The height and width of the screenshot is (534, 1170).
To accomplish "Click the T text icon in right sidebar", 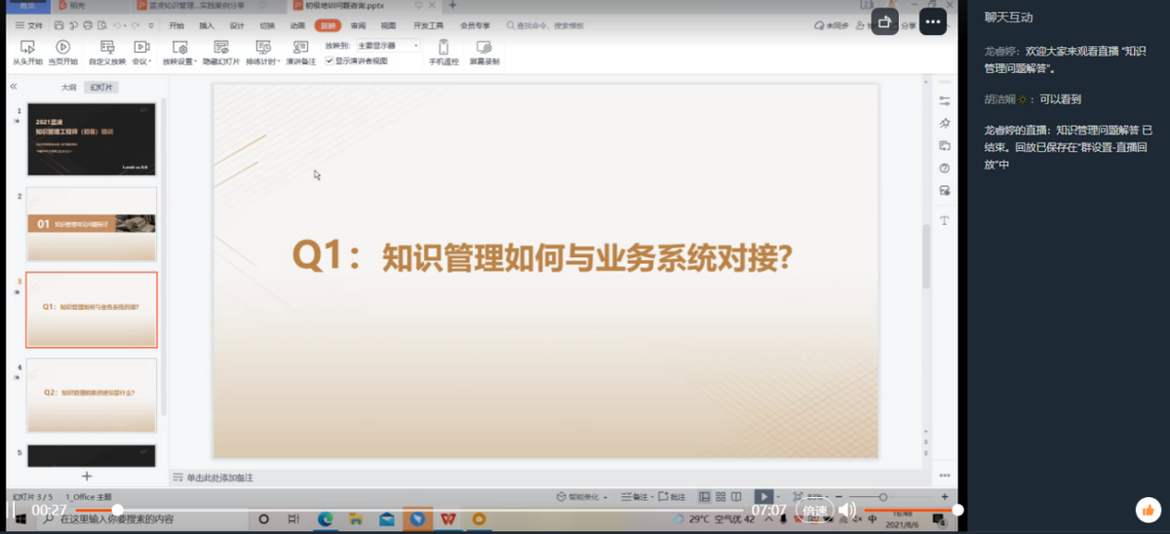I will [x=944, y=220].
